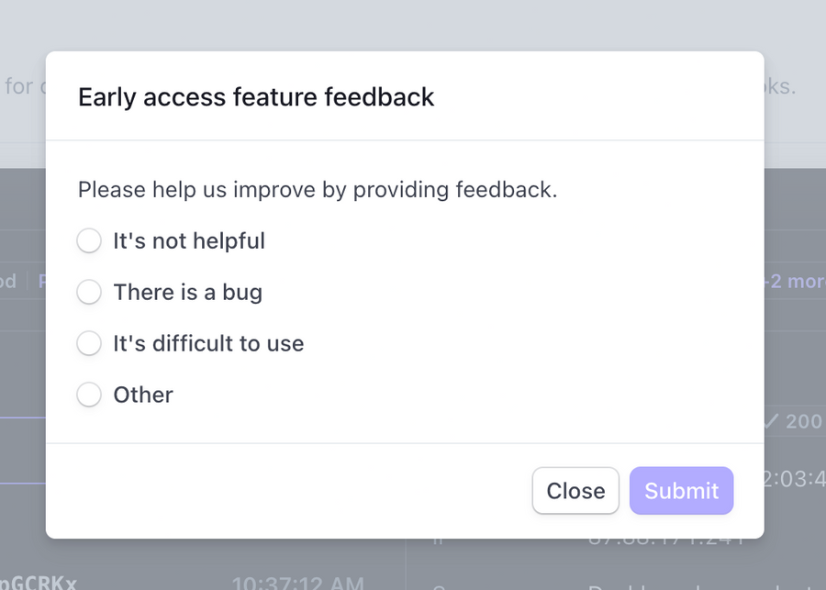Select the "There is a bug" option
The height and width of the screenshot is (590, 826).
click(89, 292)
